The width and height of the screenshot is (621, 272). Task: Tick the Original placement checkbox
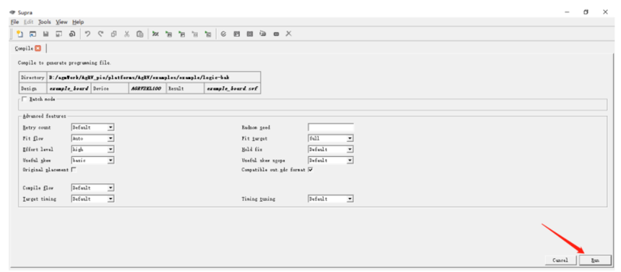pos(74,170)
